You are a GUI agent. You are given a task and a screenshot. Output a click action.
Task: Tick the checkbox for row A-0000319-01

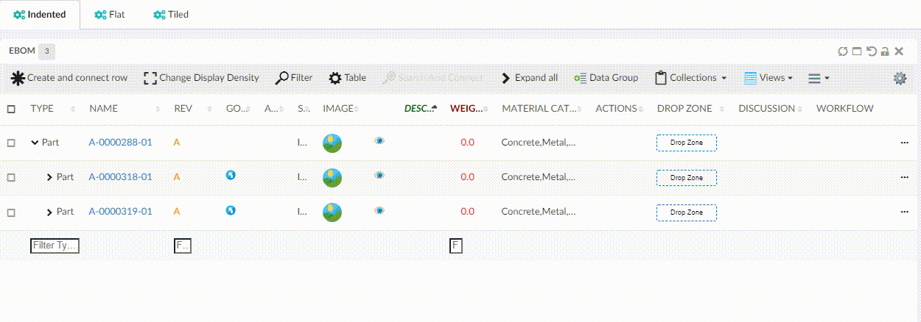pyautogui.click(x=11, y=212)
